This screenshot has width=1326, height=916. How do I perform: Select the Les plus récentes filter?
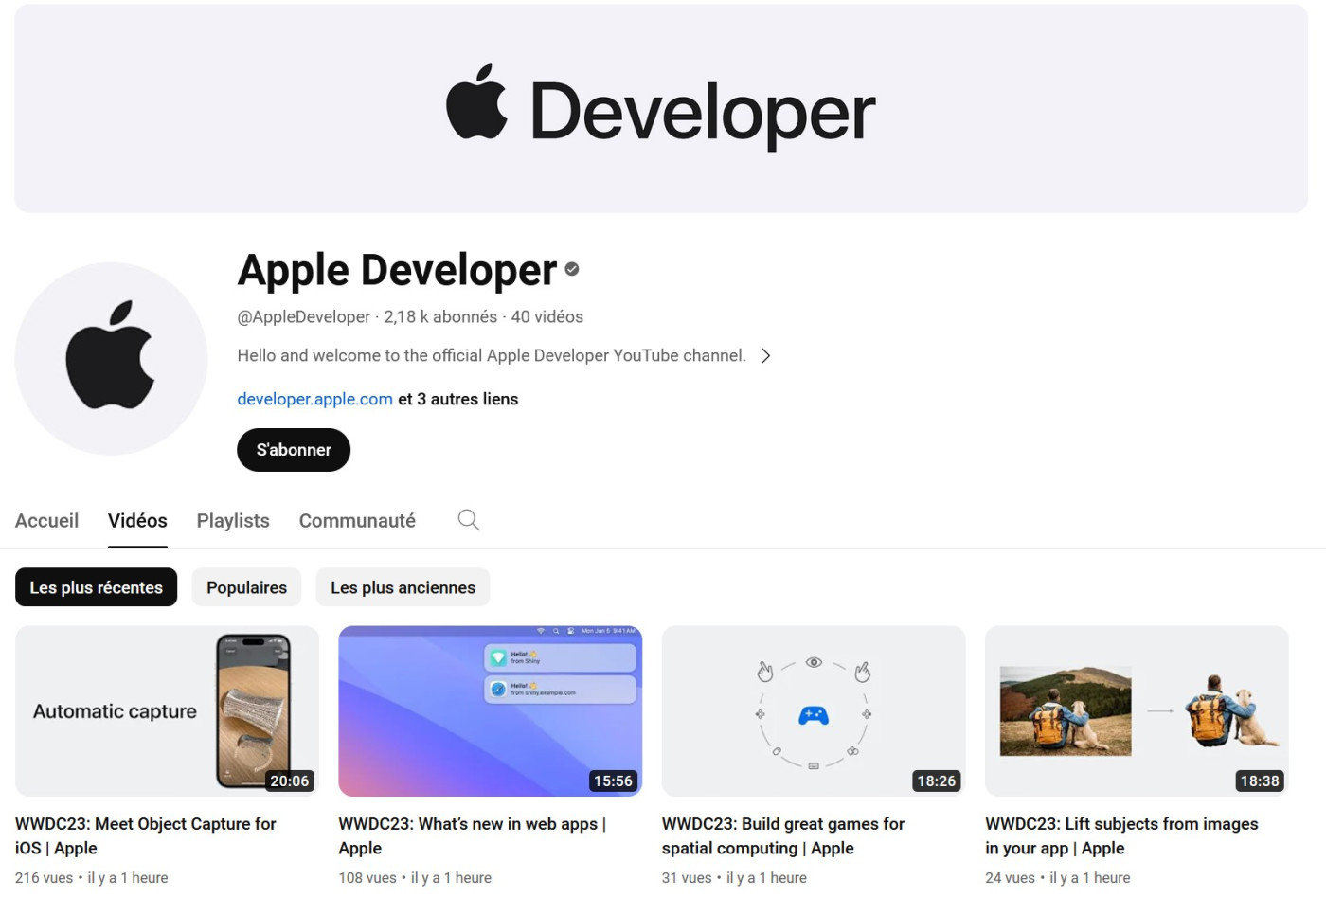[x=96, y=587]
